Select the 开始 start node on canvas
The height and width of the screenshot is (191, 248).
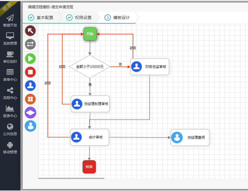click(90, 34)
